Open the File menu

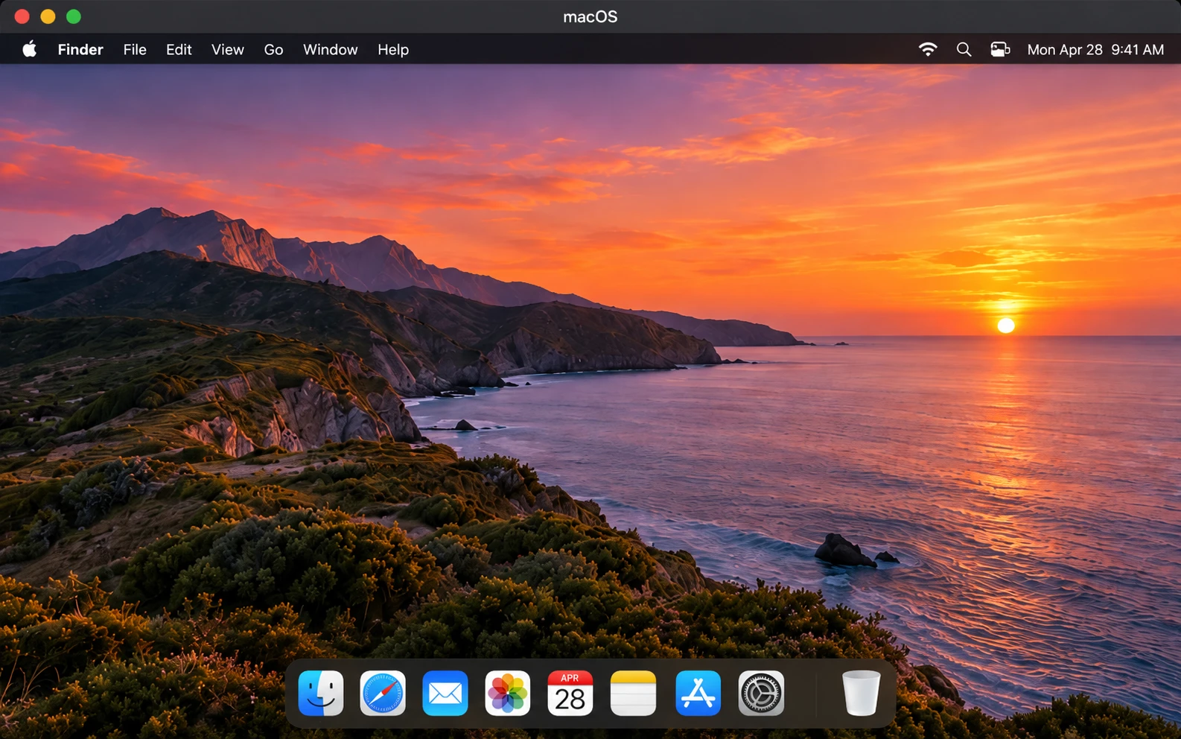(135, 49)
